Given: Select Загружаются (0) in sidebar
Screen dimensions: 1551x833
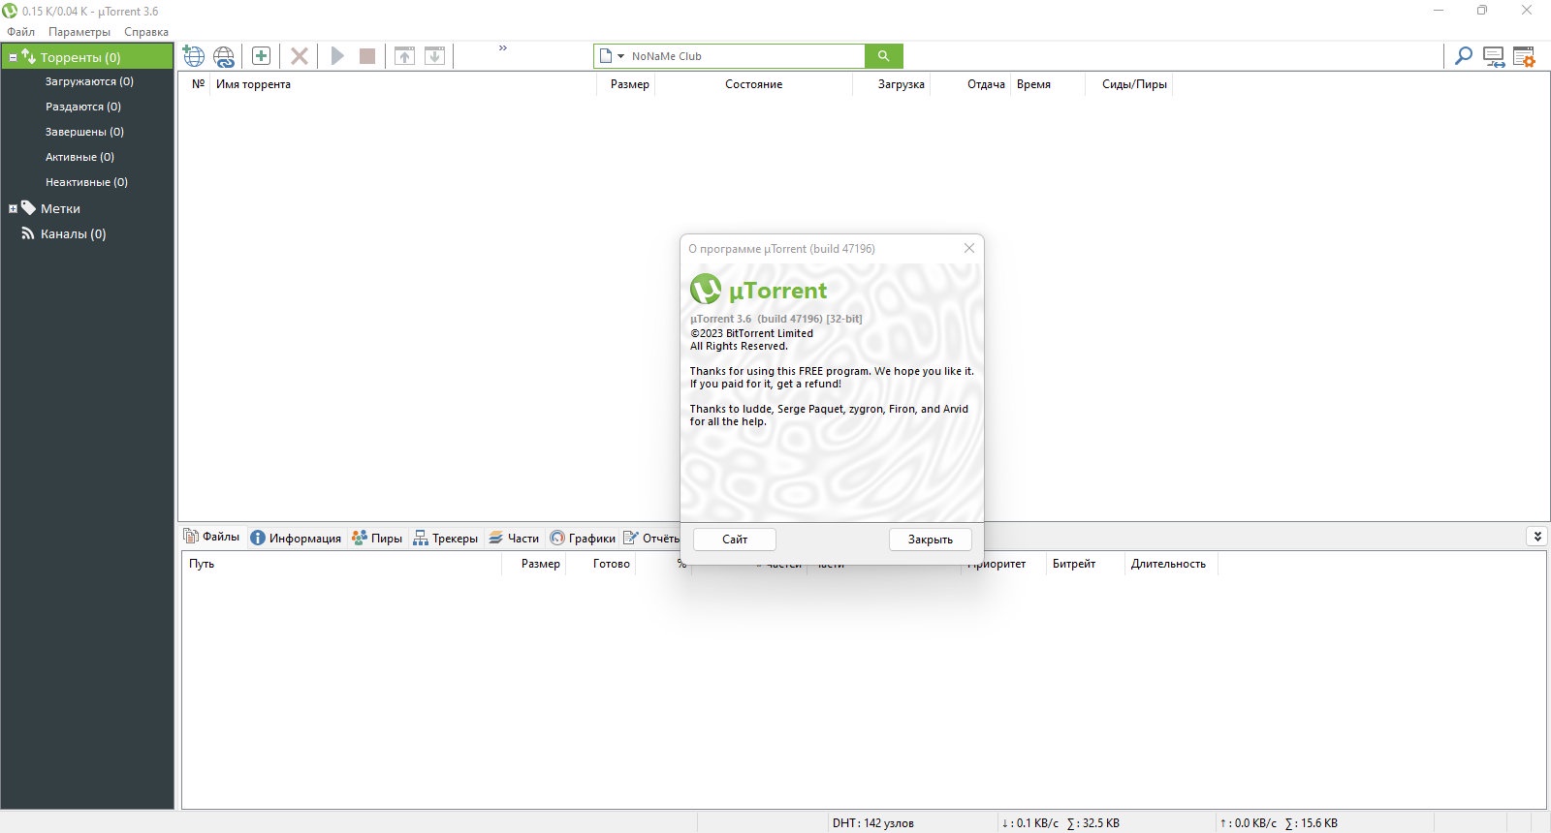Looking at the screenshot, I should 89,81.
